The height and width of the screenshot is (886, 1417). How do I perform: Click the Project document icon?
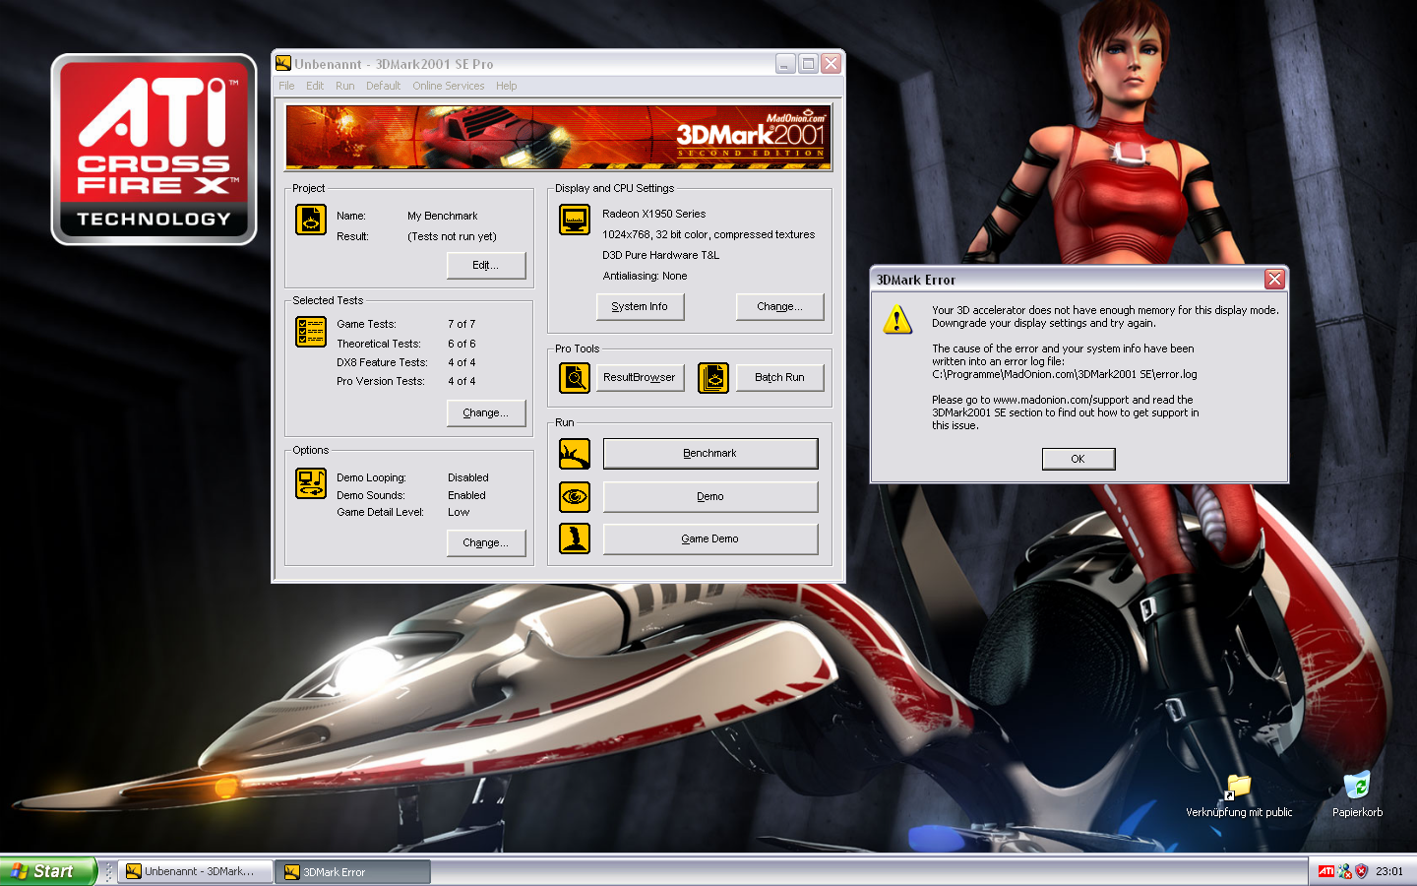click(x=311, y=220)
